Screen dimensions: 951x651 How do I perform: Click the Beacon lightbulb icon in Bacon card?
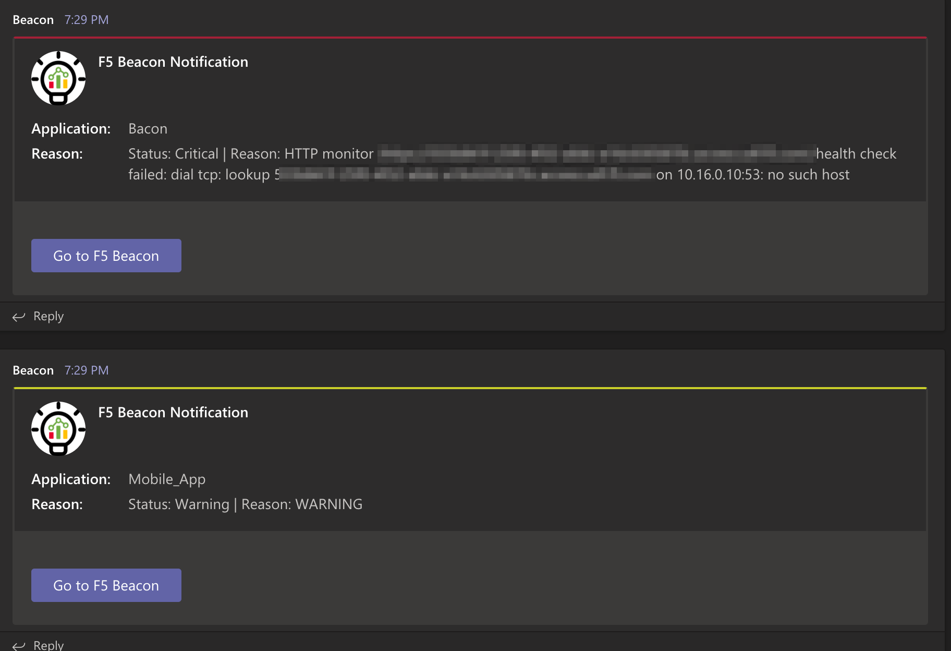coord(58,78)
